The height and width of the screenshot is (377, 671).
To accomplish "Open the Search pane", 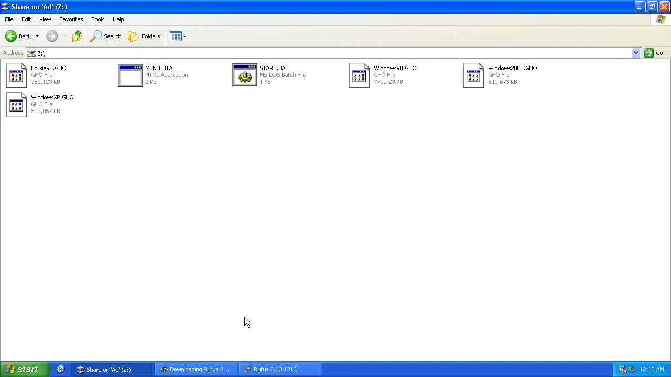I will (x=106, y=36).
